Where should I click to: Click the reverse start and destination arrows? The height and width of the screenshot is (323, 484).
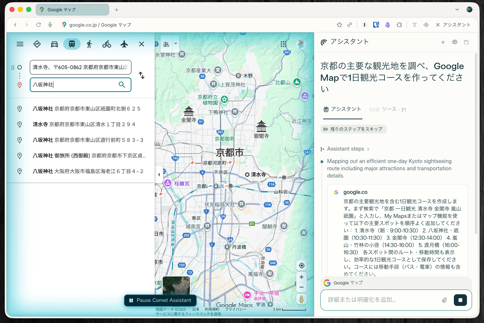pyautogui.click(x=142, y=76)
